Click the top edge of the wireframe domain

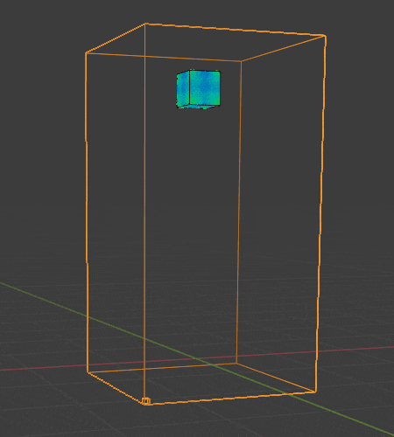pos(235,30)
